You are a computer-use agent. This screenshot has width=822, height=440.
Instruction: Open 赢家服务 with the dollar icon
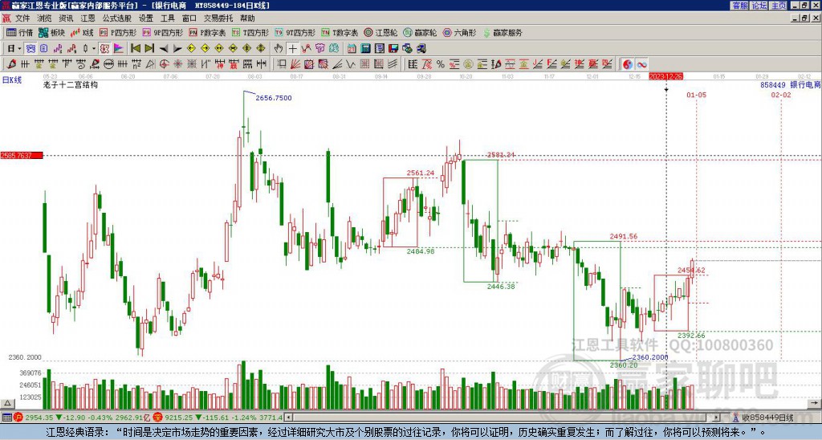(x=503, y=32)
